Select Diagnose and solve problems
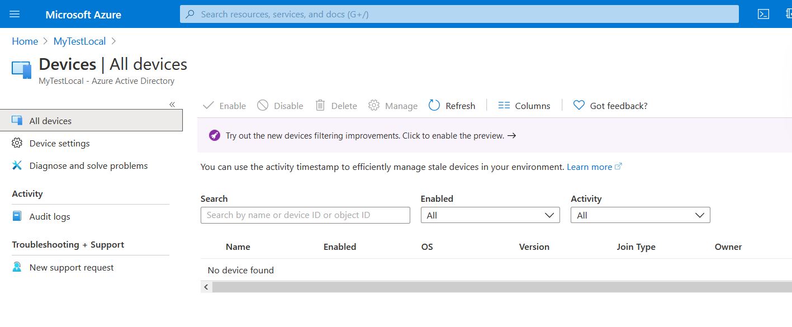This screenshot has width=792, height=327. click(88, 165)
